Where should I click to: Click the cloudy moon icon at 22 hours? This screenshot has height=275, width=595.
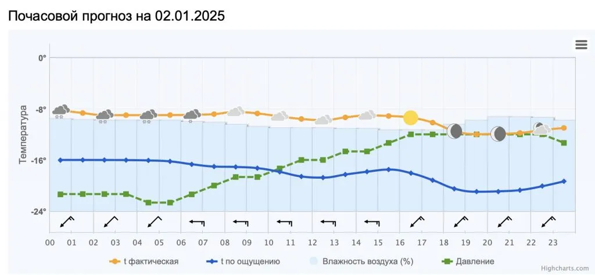(542, 129)
